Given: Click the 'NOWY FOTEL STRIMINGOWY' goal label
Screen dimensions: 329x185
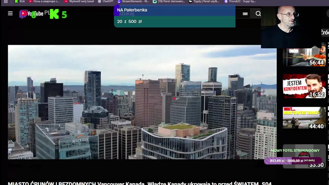Looking at the screenshot, I should [x=295, y=151].
